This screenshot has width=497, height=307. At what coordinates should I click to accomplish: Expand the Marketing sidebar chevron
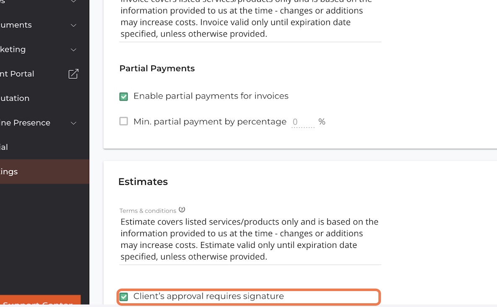(x=73, y=49)
